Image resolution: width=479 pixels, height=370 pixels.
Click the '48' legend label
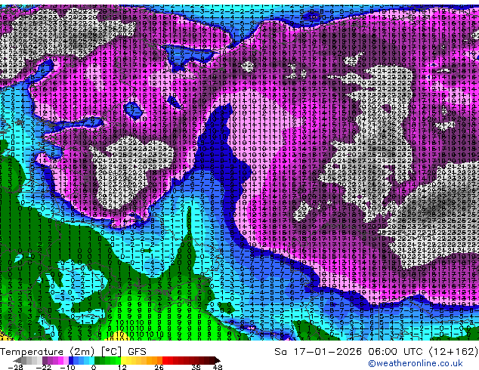[x=218, y=367]
